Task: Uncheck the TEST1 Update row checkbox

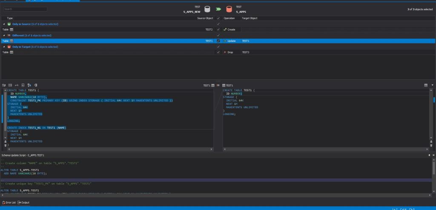Action: tap(218, 41)
